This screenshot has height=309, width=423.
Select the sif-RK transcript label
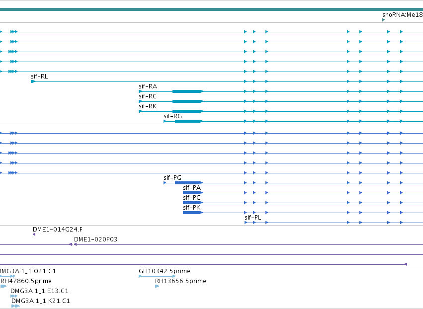click(x=148, y=106)
